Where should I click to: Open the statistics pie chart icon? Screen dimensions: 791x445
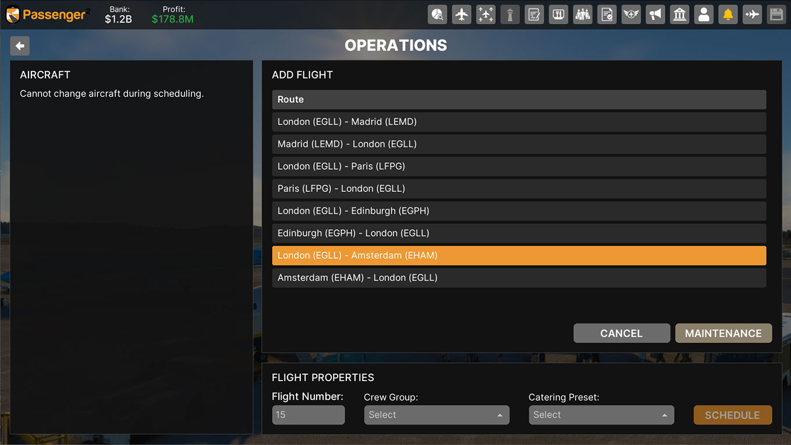pos(437,15)
